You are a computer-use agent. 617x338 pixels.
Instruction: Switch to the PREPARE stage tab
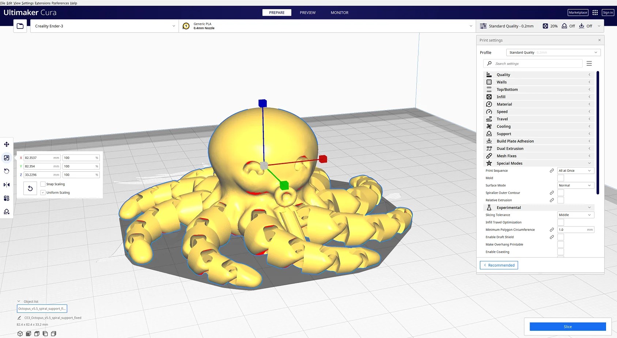[x=277, y=12]
